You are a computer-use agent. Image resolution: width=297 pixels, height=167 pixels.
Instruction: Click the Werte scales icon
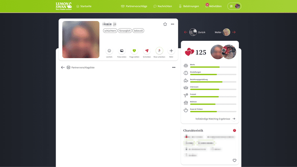click(x=186, y=66)
